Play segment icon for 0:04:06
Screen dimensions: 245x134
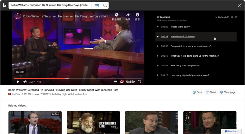[158, 66]
